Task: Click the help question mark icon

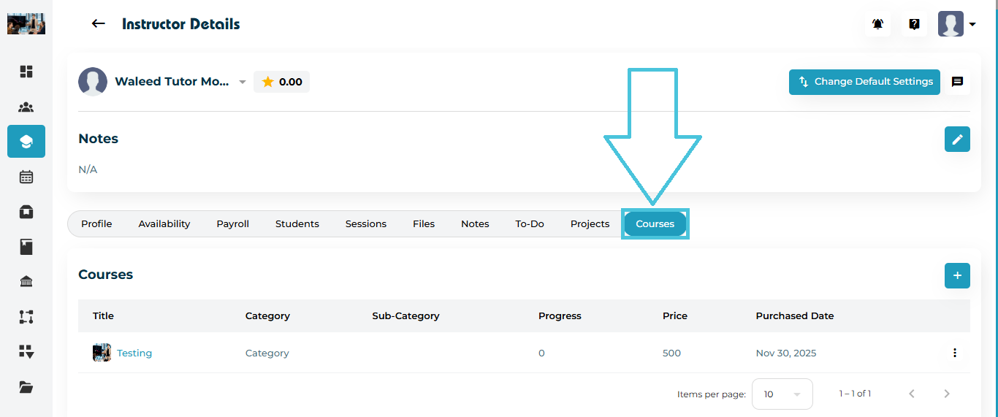Action: (914, 24)
